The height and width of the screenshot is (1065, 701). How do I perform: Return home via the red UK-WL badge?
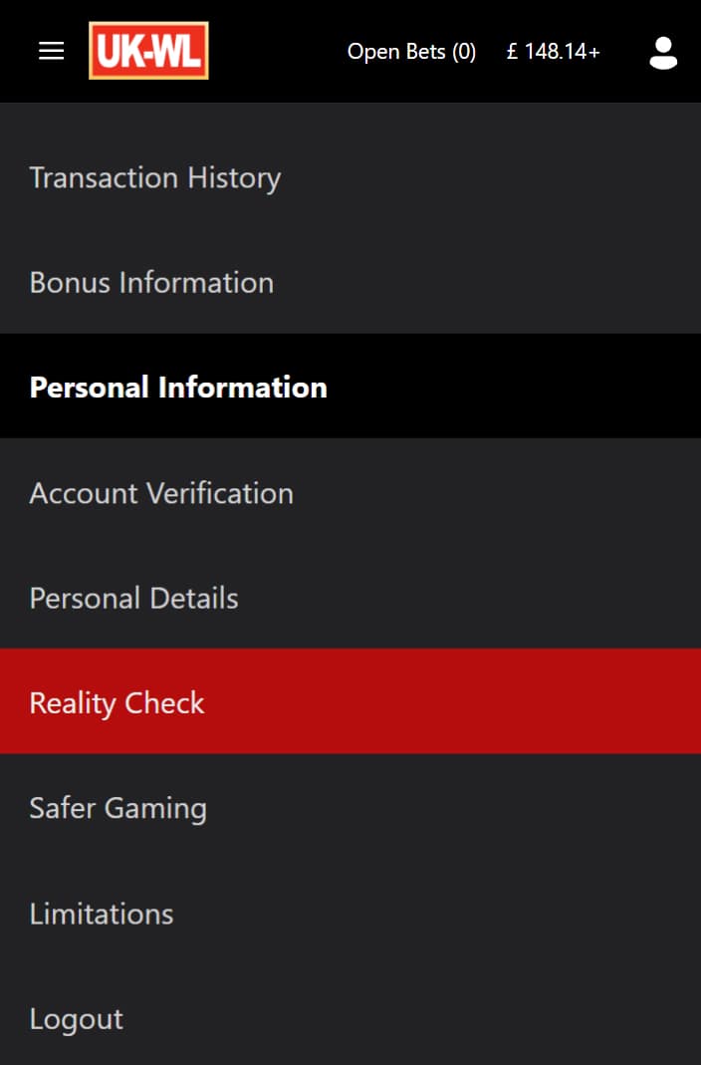(148, 50)
